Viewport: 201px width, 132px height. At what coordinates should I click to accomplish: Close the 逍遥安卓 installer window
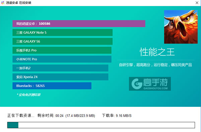point(197,3)
